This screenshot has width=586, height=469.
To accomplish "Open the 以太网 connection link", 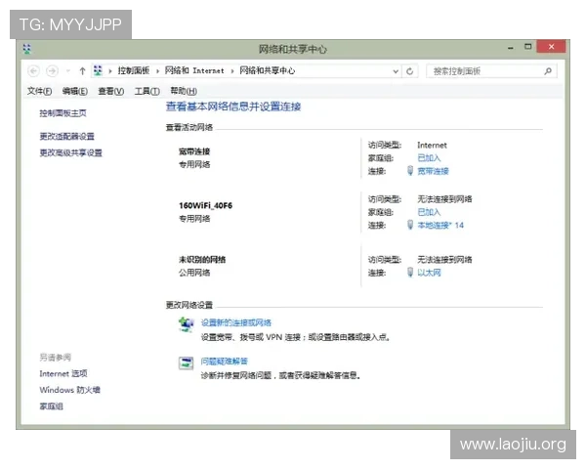I will point(429,273).
